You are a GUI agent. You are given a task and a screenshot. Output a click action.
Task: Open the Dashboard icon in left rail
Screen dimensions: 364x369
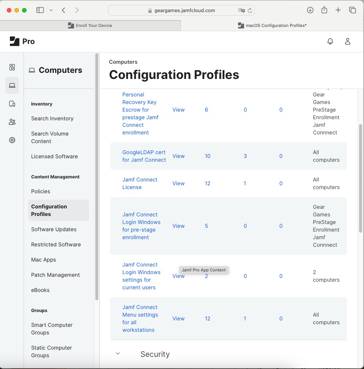coord(12,67)
